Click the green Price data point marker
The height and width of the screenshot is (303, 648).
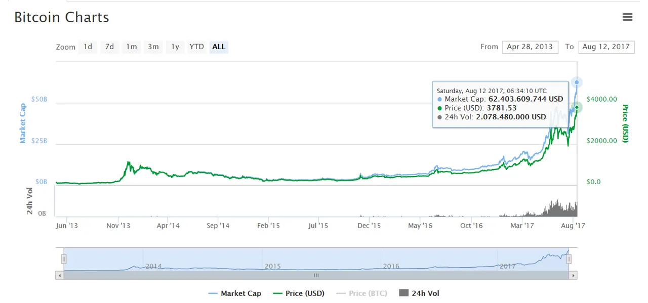[577, 107]
